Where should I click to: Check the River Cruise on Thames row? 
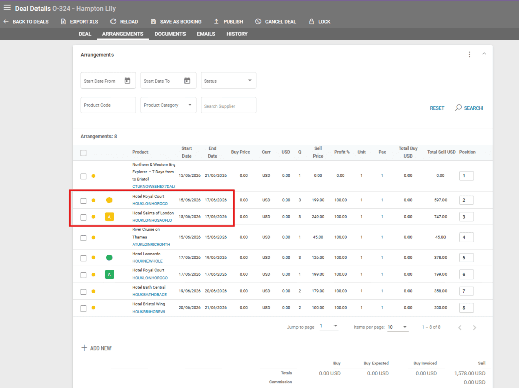[84, 237]
